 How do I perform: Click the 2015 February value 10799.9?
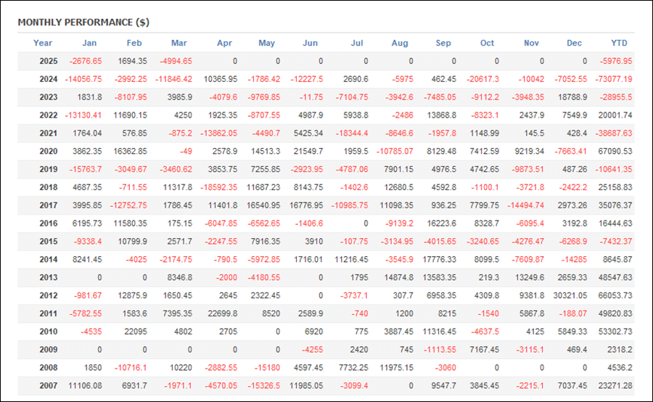point(133,242)
